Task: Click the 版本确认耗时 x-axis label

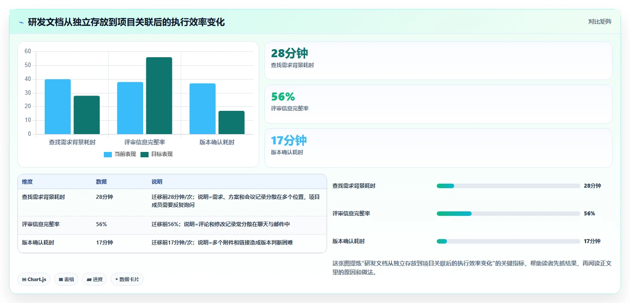Action: click(217, 142)
